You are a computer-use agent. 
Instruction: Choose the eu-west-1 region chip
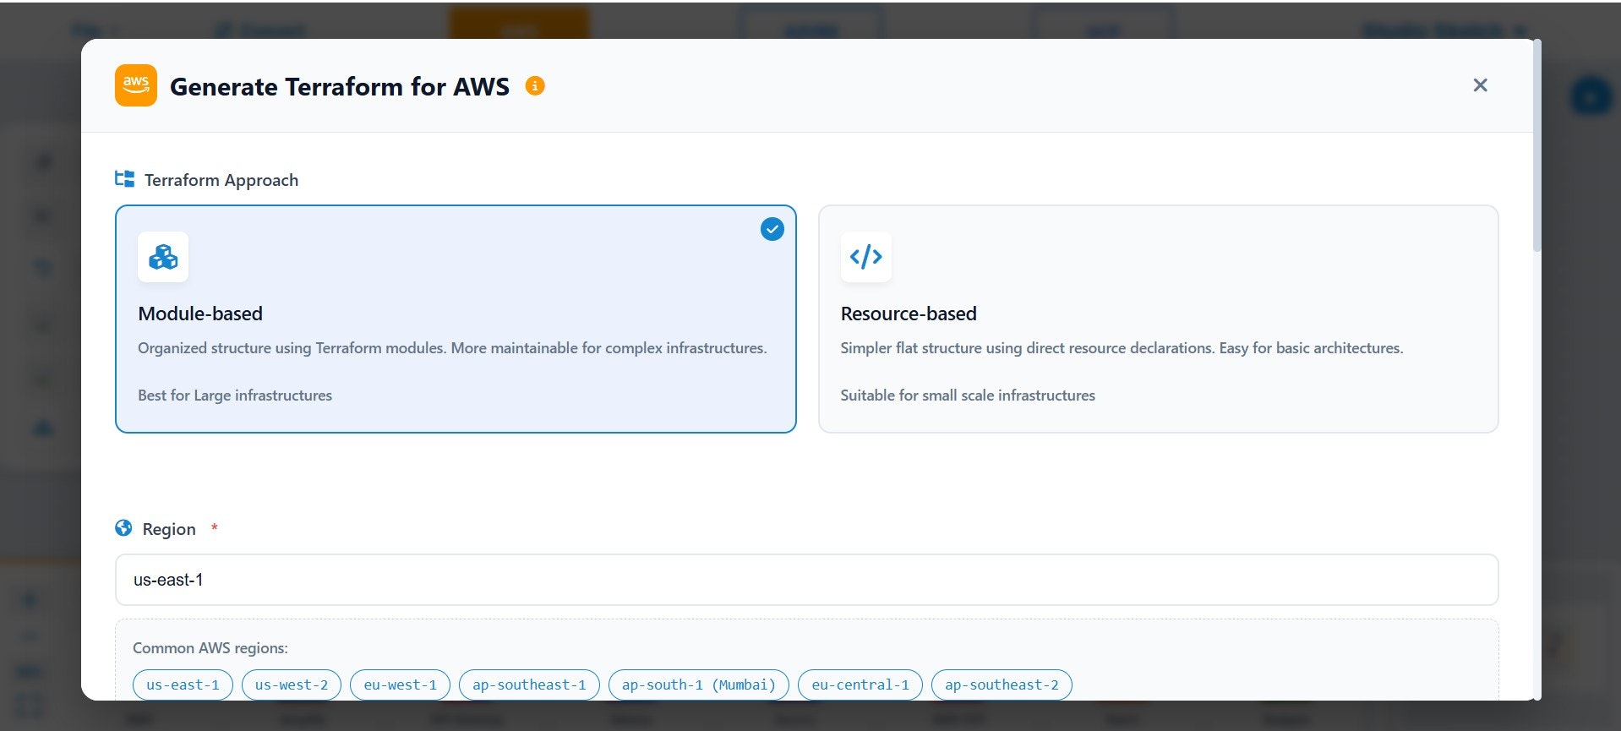point(401,685)
